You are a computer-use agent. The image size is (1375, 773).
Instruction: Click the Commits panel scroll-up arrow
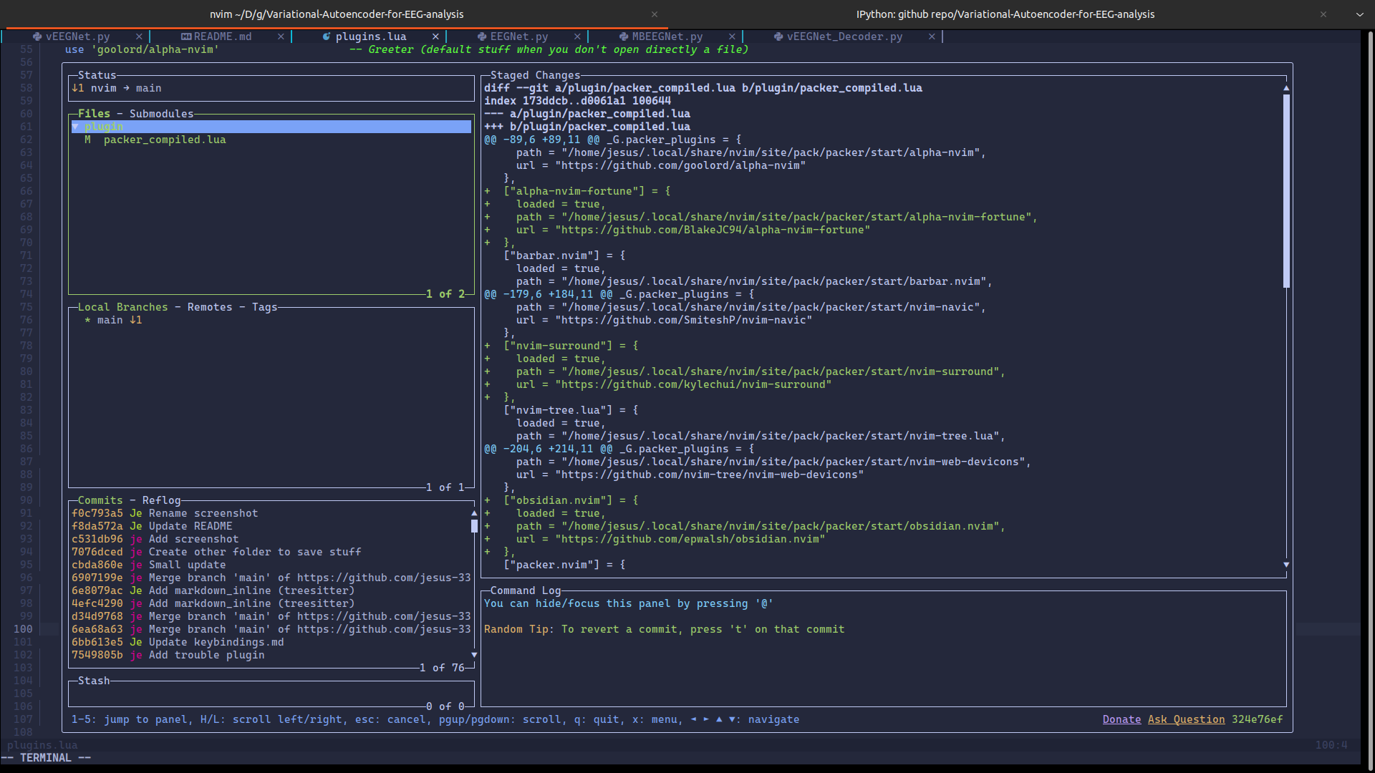(x=474, y=513)
